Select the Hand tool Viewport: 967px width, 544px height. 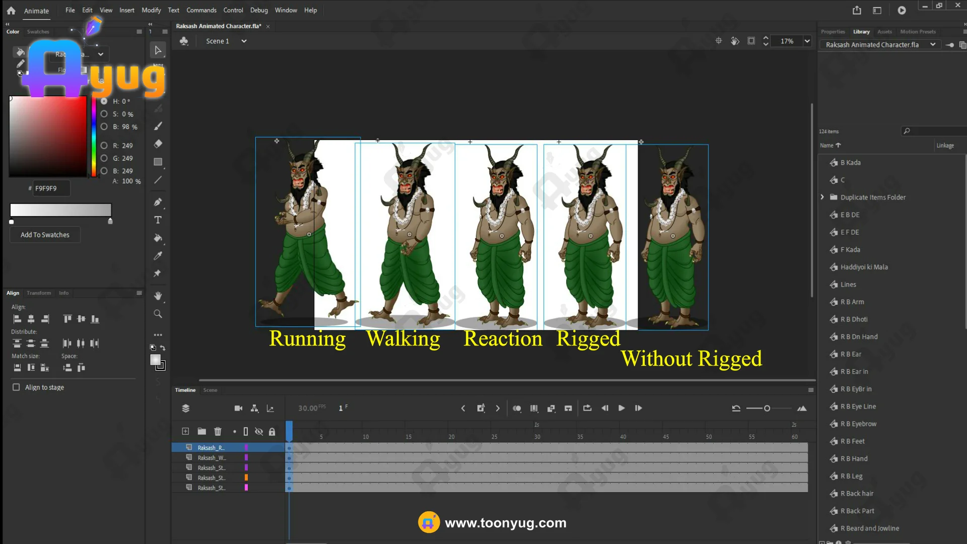158,296
